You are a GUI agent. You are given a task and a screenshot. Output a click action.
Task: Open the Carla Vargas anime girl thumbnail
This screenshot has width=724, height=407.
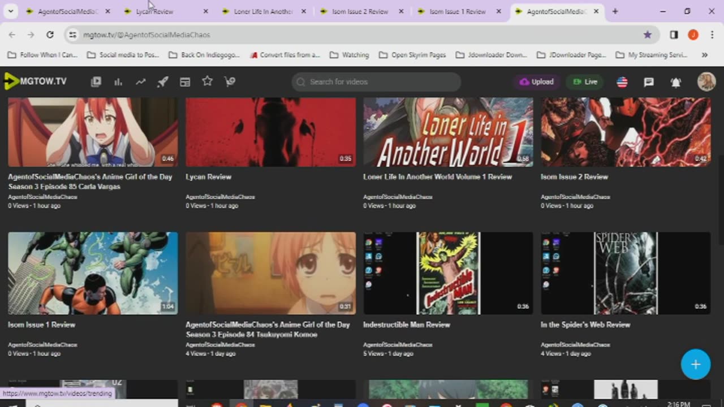(x=93, y=132)
